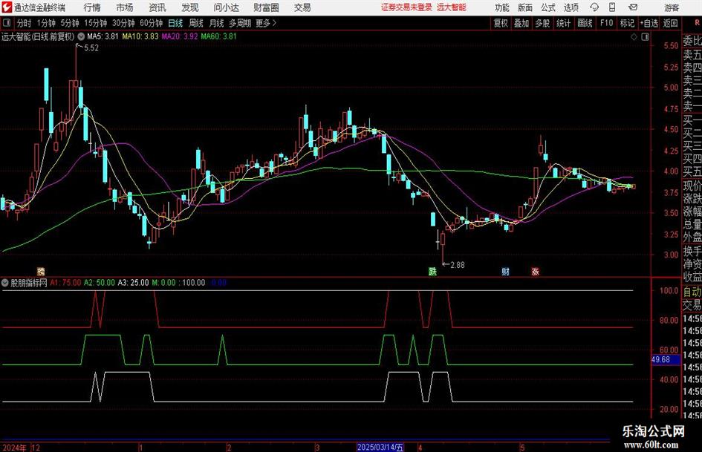Switch to the 分时 chart tab

pos(25,23)
